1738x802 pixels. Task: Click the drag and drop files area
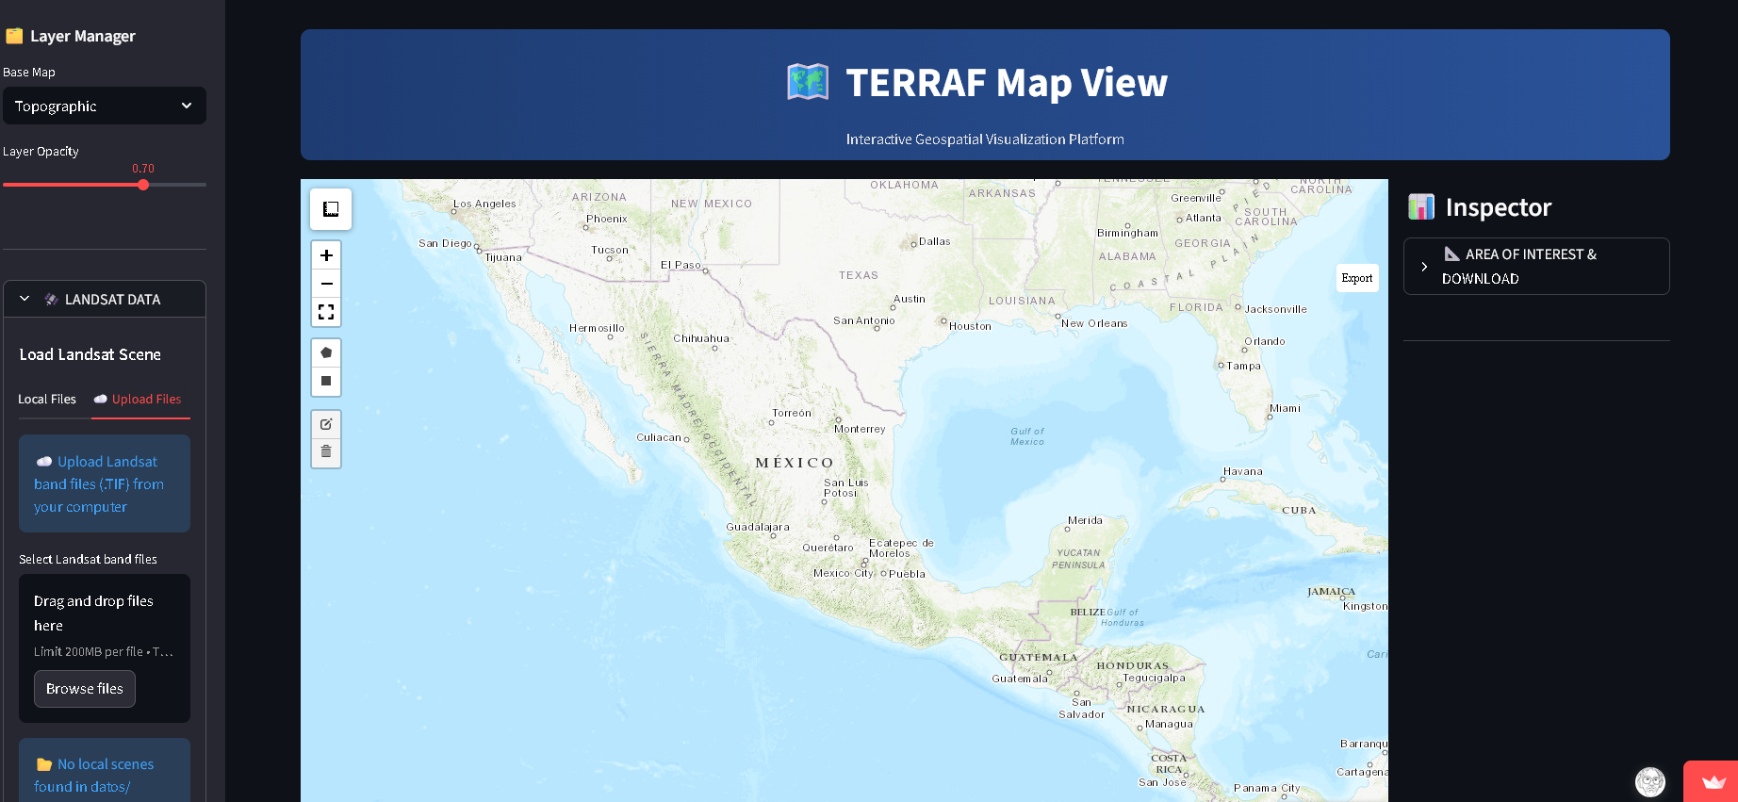point(105,648)
